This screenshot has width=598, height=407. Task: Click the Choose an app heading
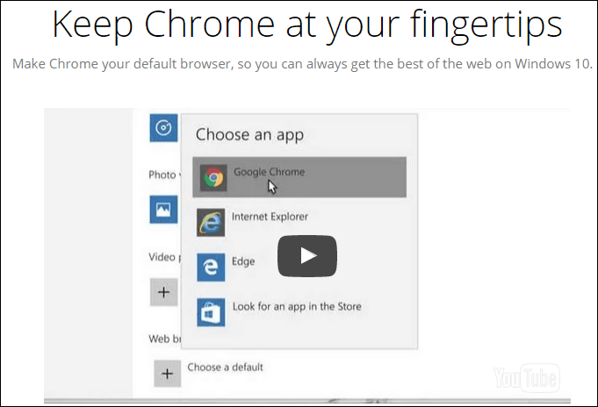[249, 134]
